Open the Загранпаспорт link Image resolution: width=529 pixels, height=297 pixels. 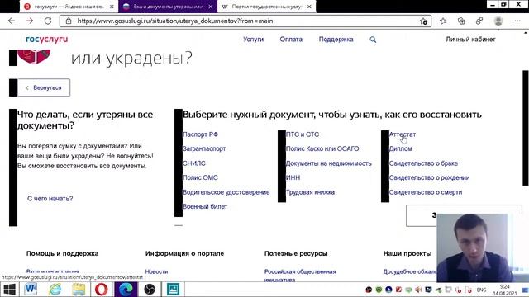tap(204, 148)
